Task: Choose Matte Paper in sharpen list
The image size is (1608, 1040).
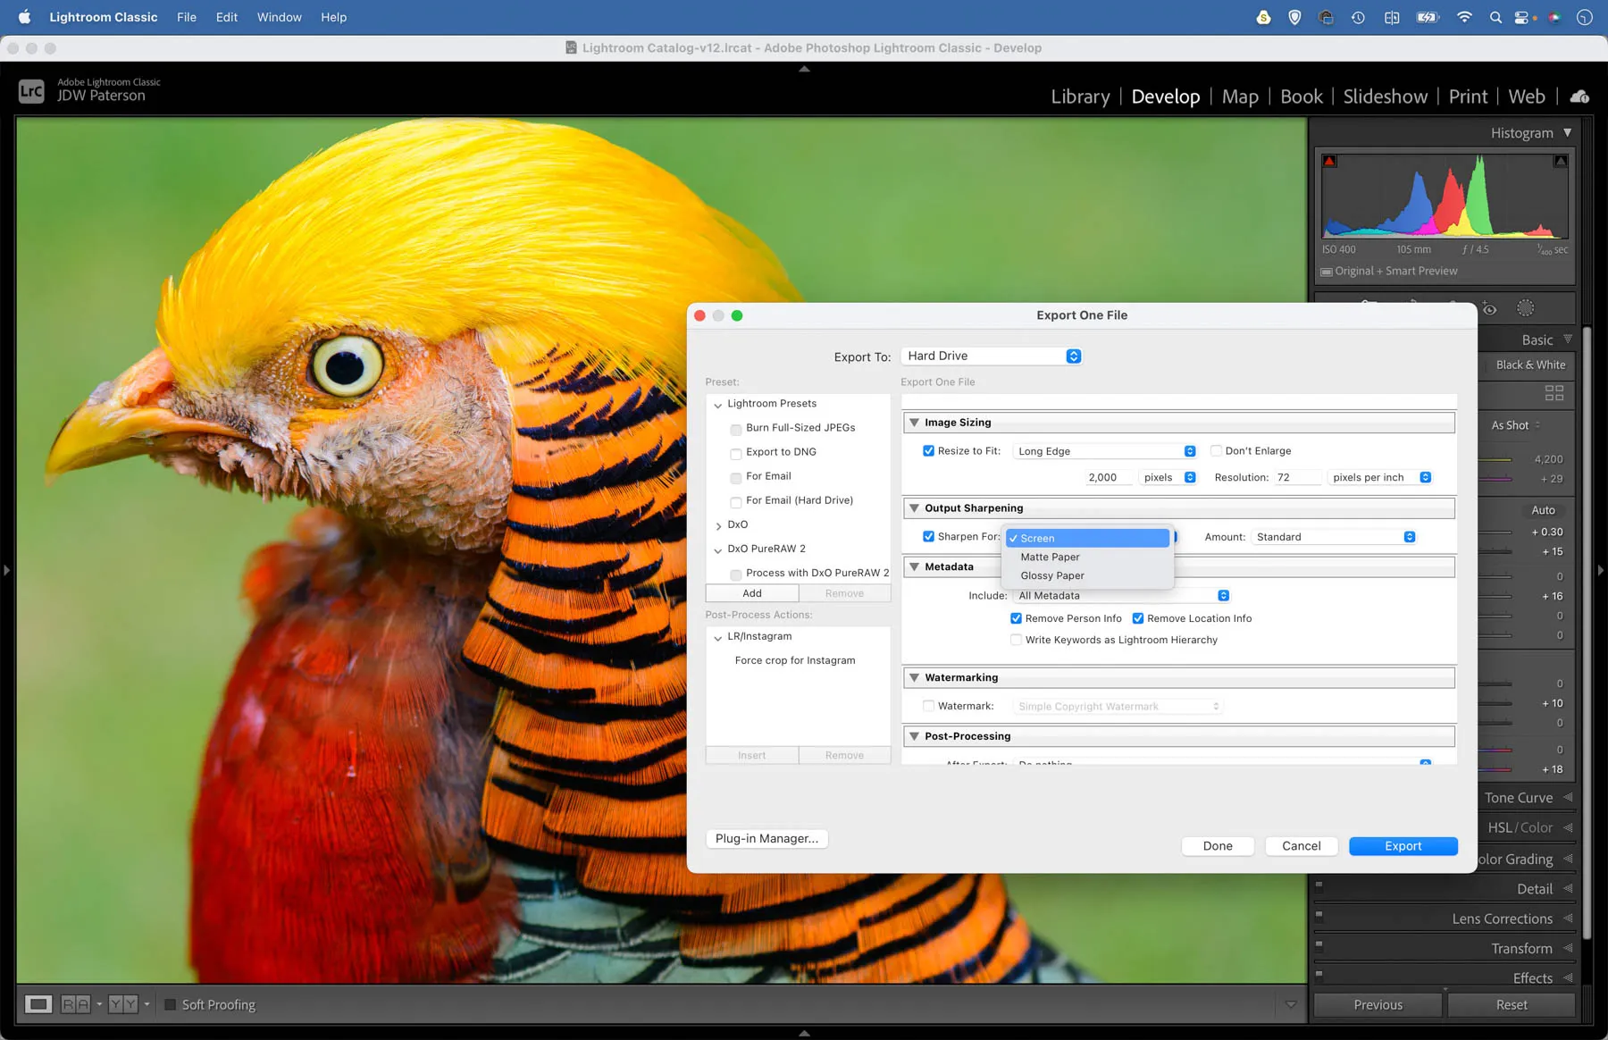Action: (x=1087, y=557)
